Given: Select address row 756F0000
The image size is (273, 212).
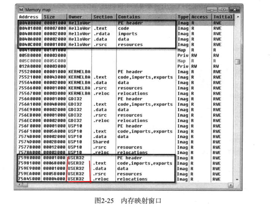Looking at the screenshot, I should (x=126, y=126).
